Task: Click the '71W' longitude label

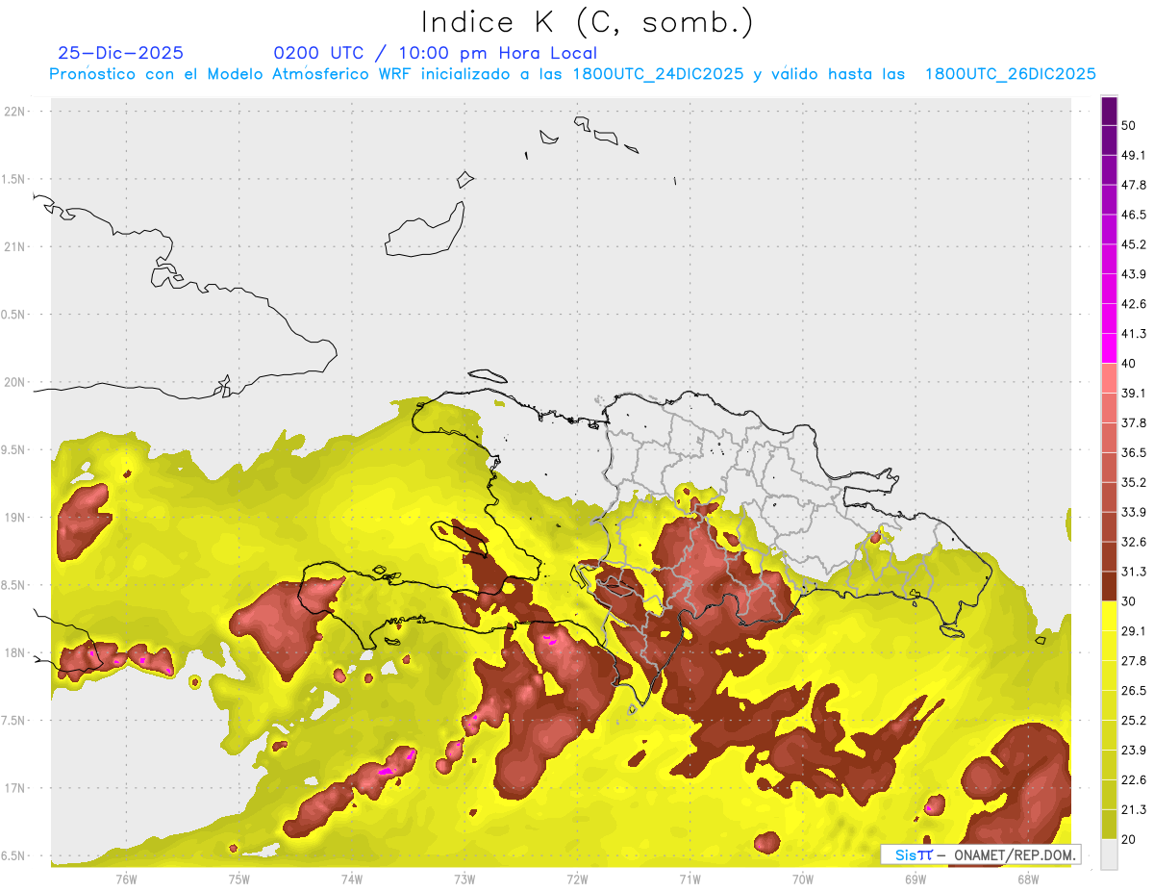Action: [690, 879]
